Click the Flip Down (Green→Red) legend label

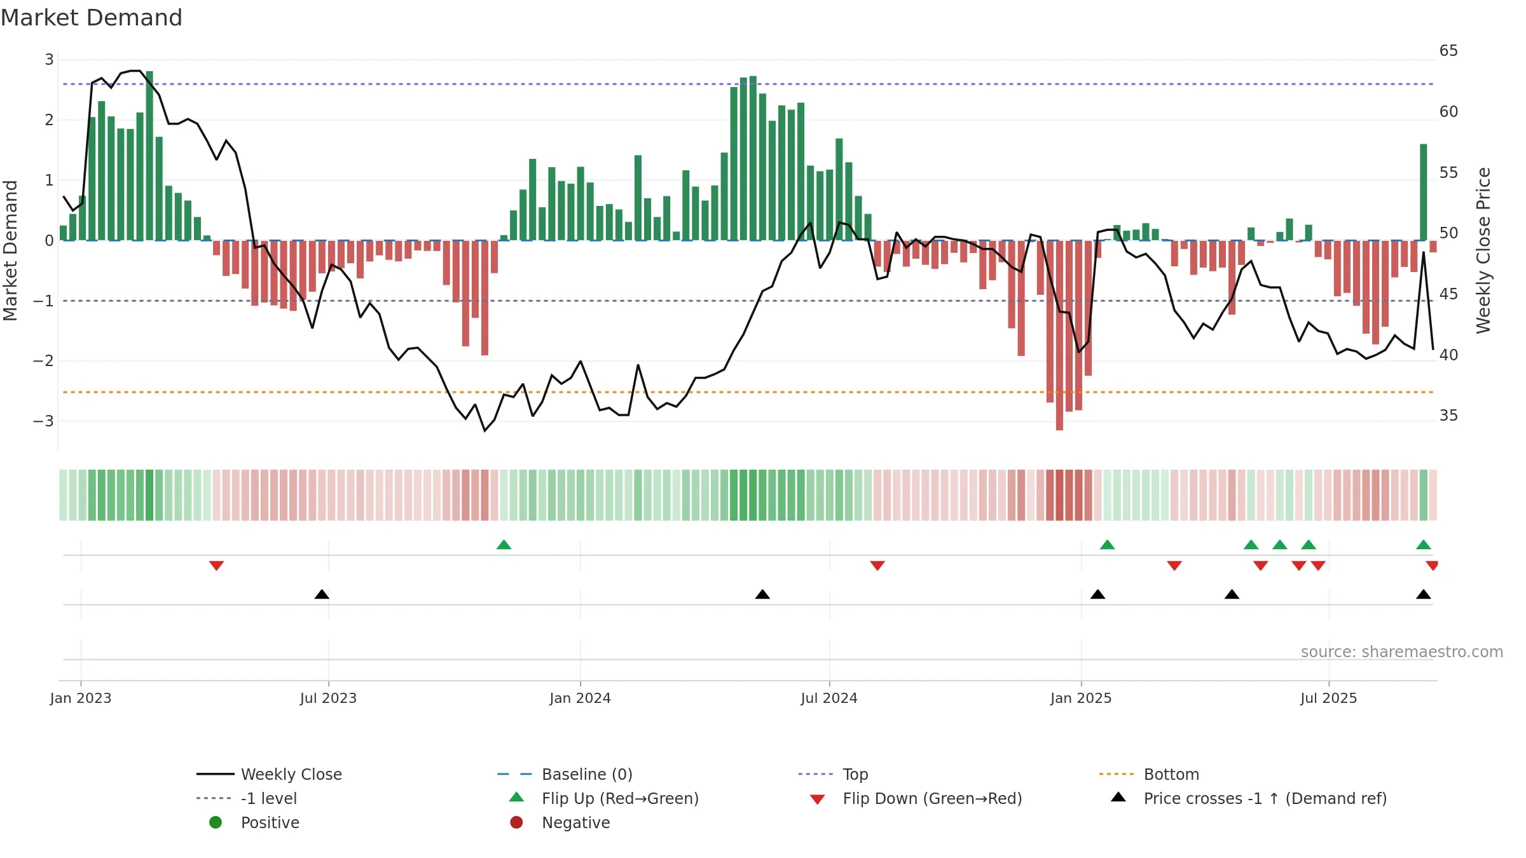(x=932, y=798)
